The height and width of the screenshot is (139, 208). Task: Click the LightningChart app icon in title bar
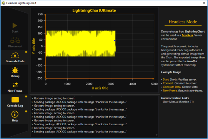[x=3, y=3]
